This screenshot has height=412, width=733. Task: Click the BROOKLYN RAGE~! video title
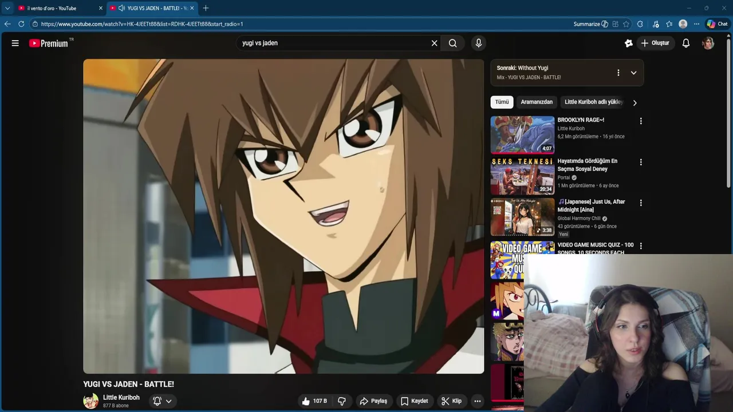581,120
